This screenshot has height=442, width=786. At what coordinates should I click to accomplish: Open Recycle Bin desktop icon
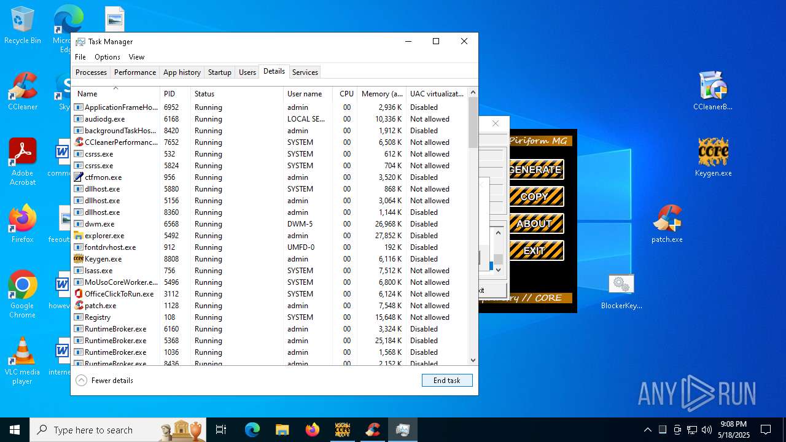point(22,26)
